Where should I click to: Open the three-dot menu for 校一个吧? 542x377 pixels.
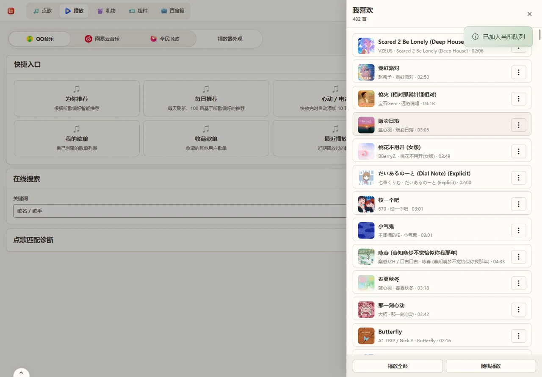[x=518, y=204]
